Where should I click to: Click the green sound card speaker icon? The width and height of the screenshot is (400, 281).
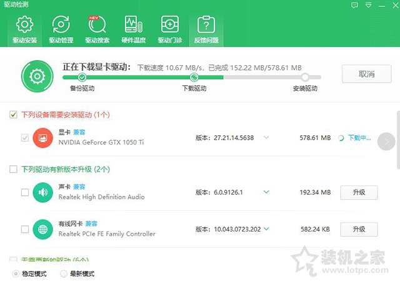click(x=43, y=192)
